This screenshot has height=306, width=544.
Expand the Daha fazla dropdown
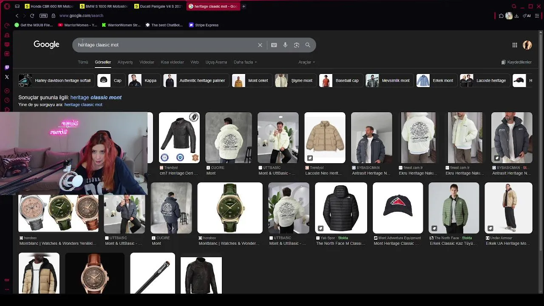point(245,62)
